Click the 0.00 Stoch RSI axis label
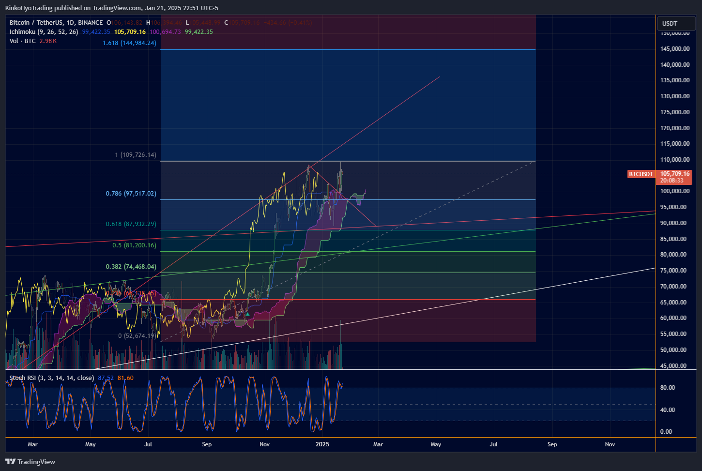This screenshot has height=471, width=702. [666, 431]
